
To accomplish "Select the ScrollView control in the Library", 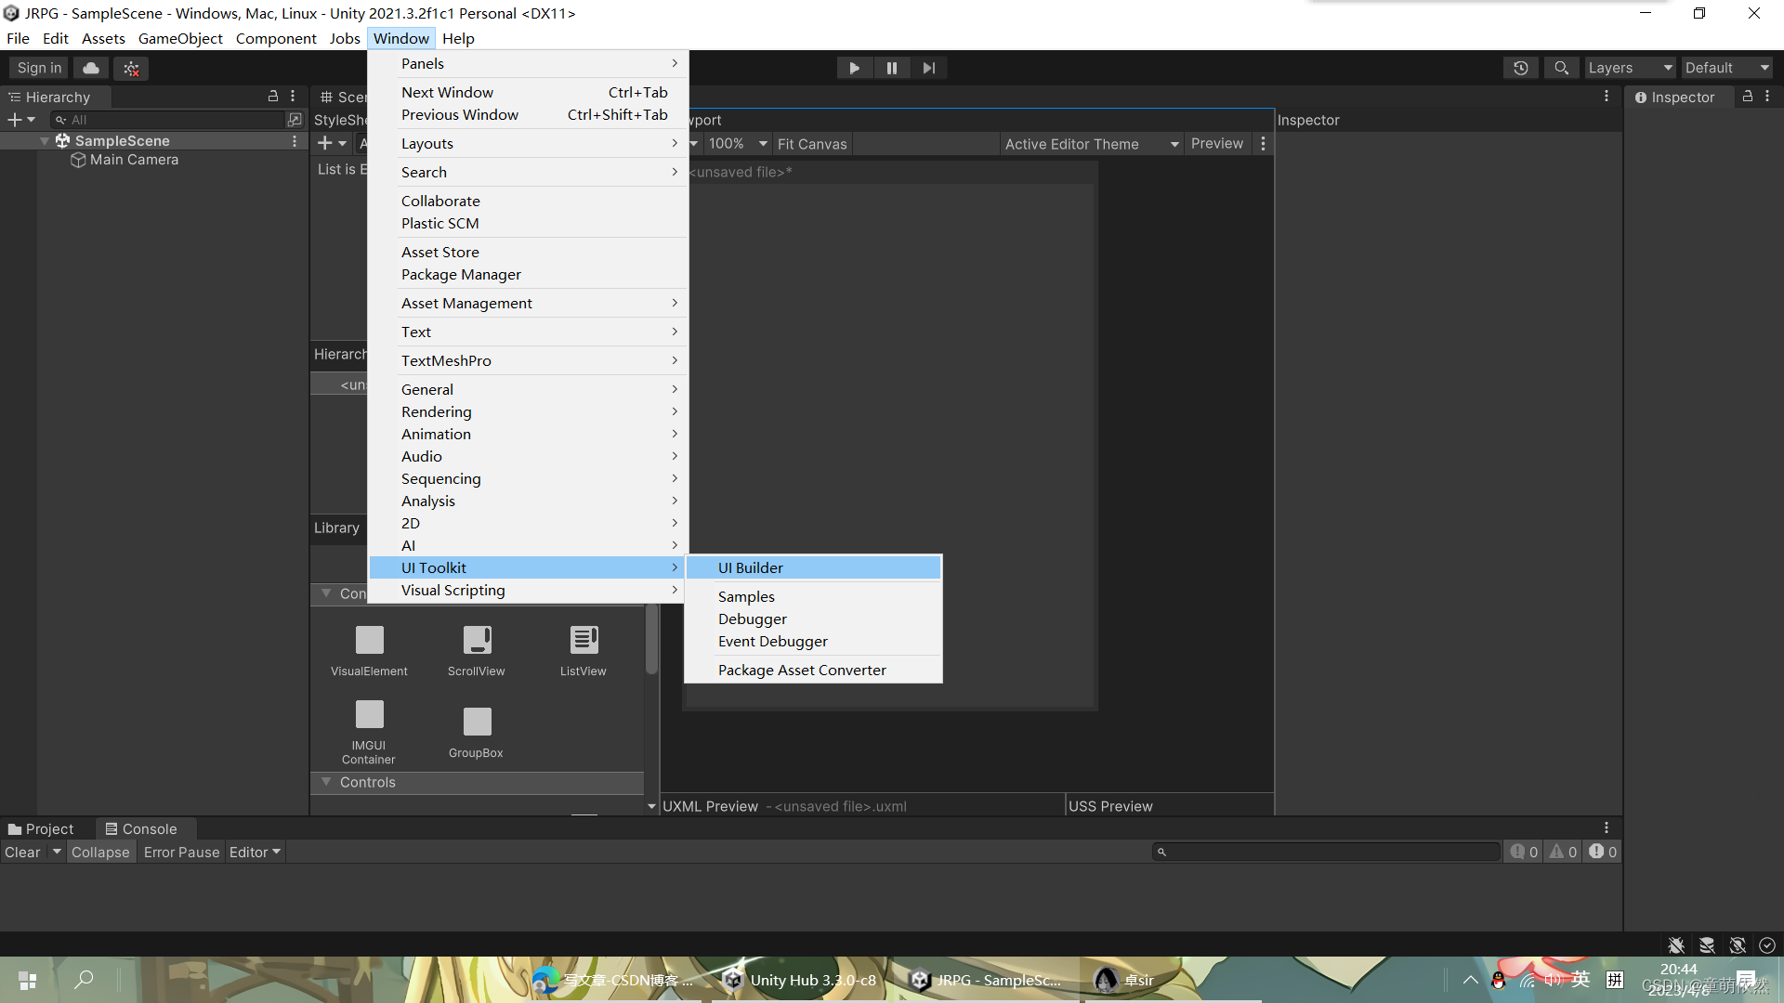I will pos(476,650).
